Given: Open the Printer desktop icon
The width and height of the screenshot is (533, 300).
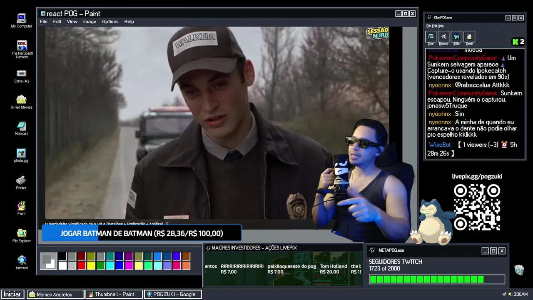Looking at the screenshot, I should (x=21, y=182).
